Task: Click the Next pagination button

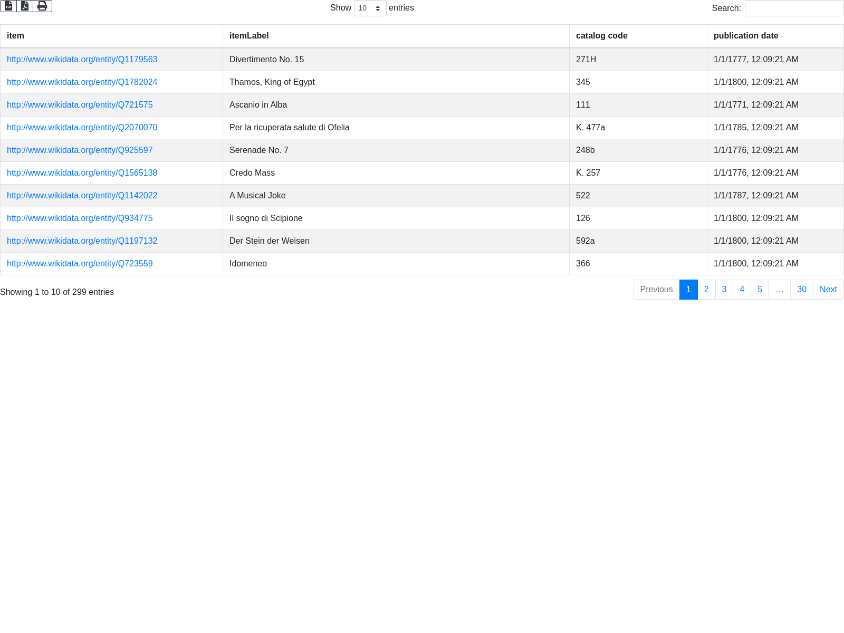Action: [828, 290]
